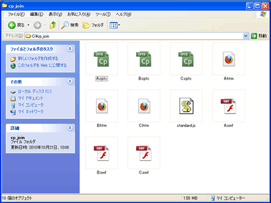Open the お気に入り(A) menu
271x203 pixels.
click(x=79, y=14)
